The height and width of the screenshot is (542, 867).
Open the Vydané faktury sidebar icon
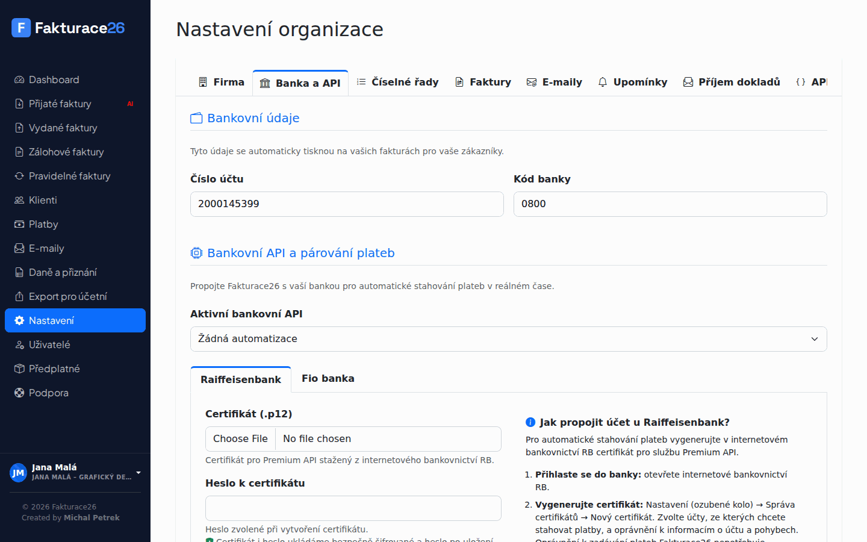tap(19, 128)
